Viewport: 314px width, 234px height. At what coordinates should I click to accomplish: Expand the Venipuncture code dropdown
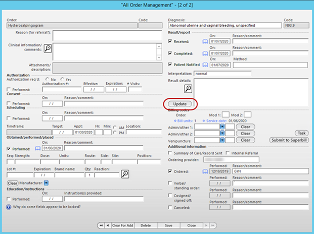tap(222, 140)
